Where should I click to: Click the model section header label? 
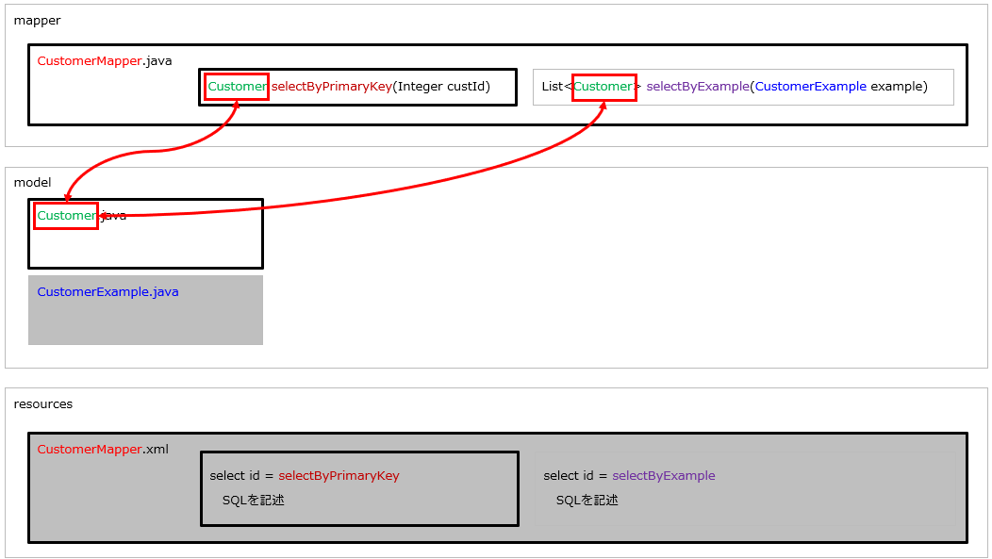click(x=34, y=182)
